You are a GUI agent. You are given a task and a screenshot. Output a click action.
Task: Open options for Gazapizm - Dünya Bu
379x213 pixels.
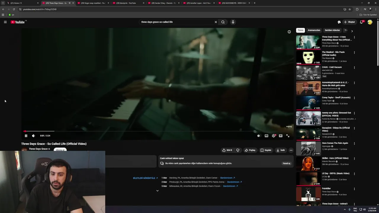(354, 128)
